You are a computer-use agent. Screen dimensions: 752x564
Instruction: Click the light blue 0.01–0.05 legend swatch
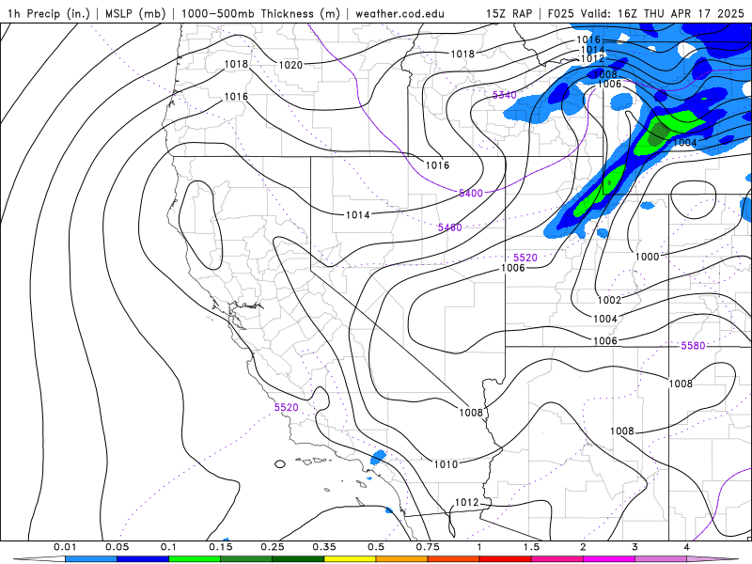pyautogui.click(x=91, y=559)
